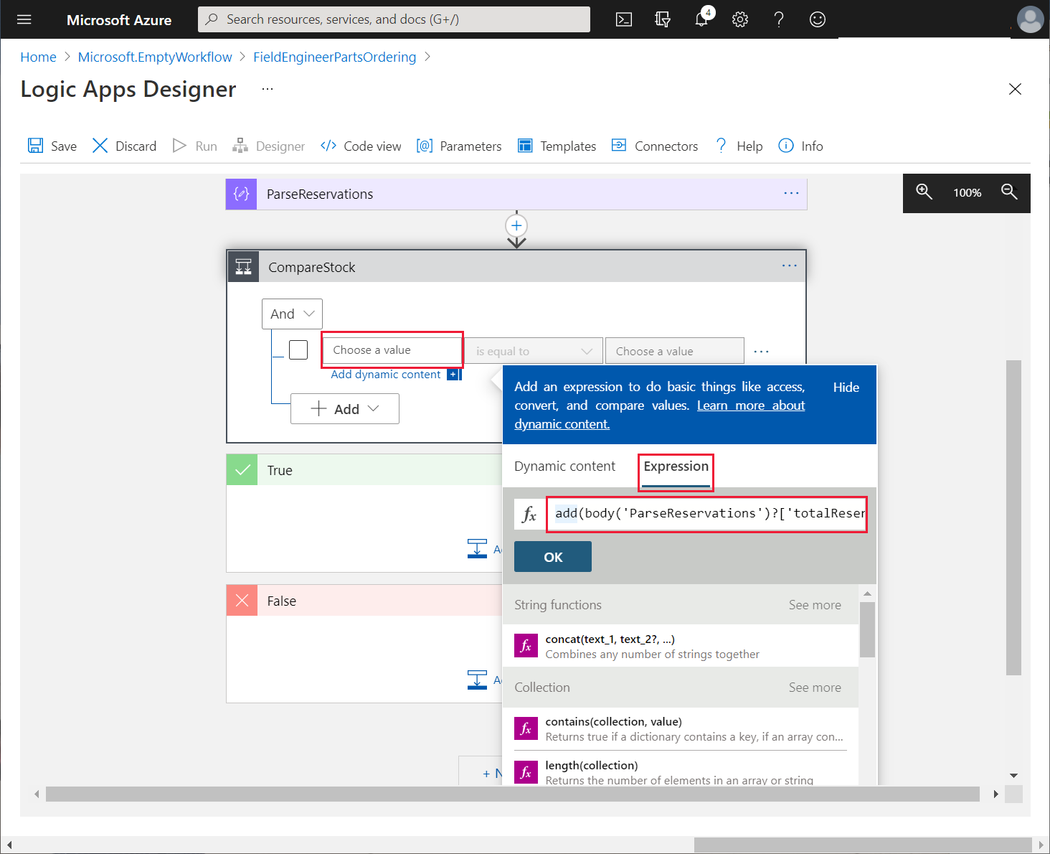The image size is (1050, 854).
Task: Open FieldEngineerPartsOrdering breadcrumb
Action: pyautogui.click(x=334, y=57)
